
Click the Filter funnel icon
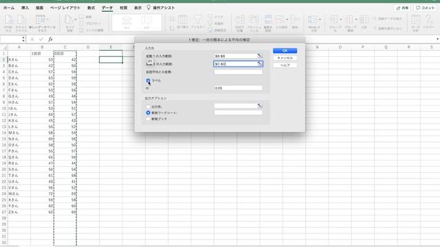click(x=197, y=20)
